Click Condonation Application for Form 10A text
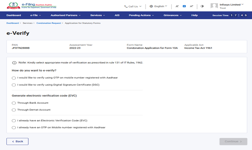 pyautogui.click(x=152, y=48)
